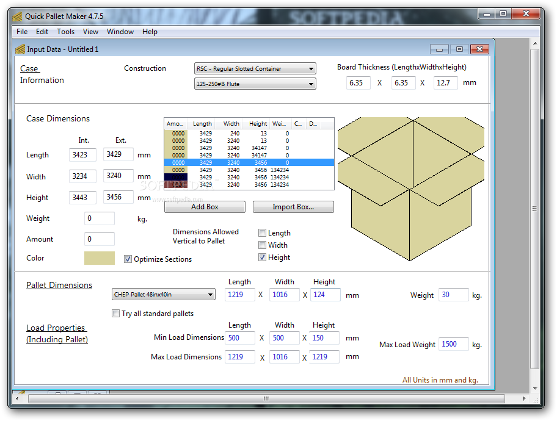Click the Add Box button
557x421 pixels.
(x=205, y=207)
